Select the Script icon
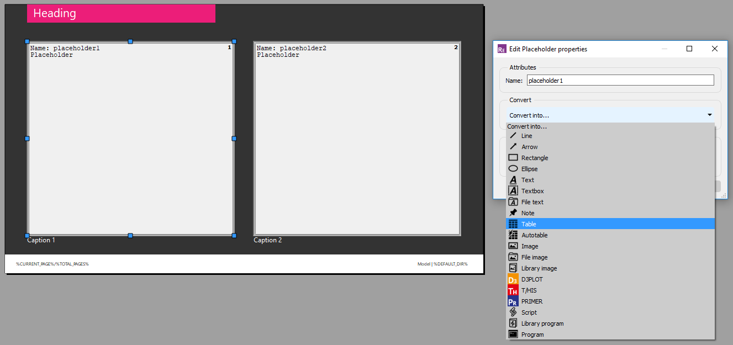 (x=513, y=312)
